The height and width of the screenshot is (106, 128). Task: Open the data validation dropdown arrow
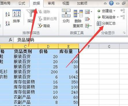click(x=91, y=12)
